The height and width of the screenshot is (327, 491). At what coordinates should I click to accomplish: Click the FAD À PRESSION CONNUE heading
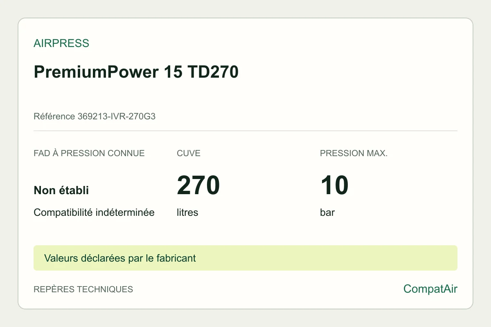pyautogui.click(x=89, y=154)
